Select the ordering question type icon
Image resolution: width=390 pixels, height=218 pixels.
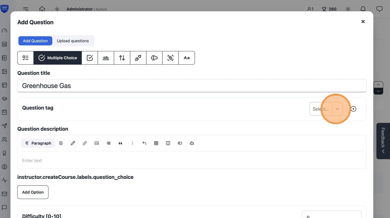coord(122,58)
